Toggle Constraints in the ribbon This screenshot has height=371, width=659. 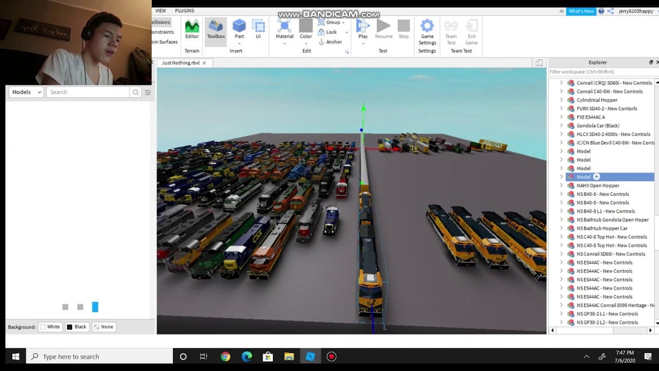coord(163,32)
